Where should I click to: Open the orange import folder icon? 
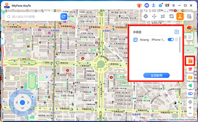(190, 77)
